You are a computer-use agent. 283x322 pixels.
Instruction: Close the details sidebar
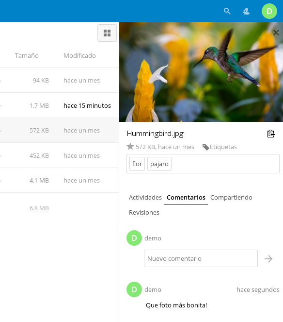[276, 33]
